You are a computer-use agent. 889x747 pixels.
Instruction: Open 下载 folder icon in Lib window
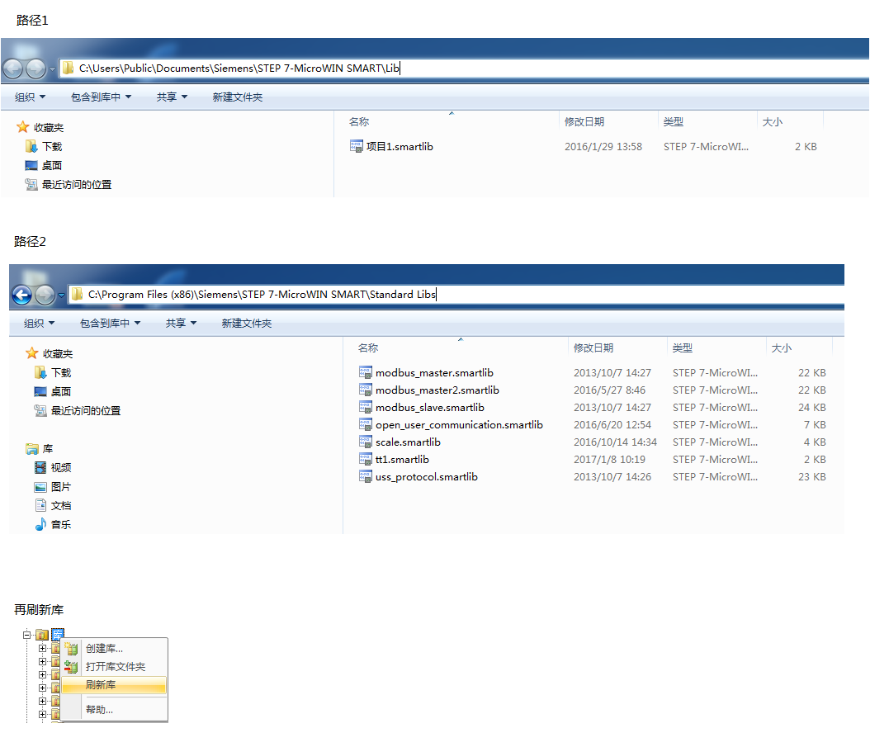(31, 146)
